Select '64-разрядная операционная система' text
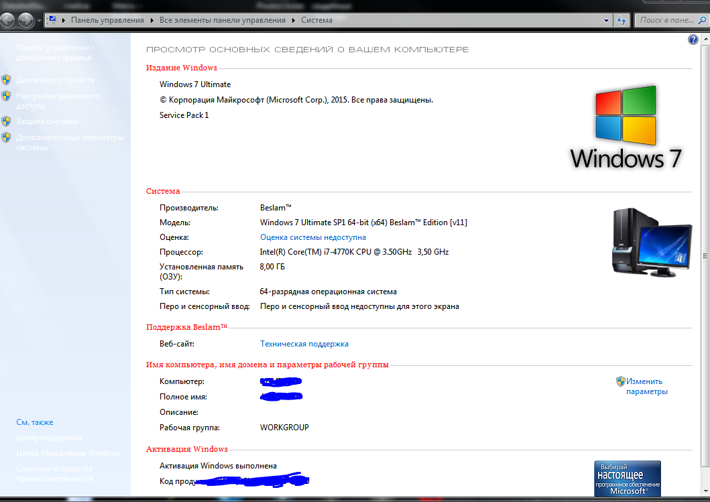The width and height of the screenshot is (710, 502). 328,292
